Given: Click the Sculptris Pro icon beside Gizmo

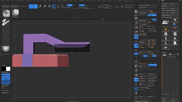Looking at the screenshot, I should 58,6.
